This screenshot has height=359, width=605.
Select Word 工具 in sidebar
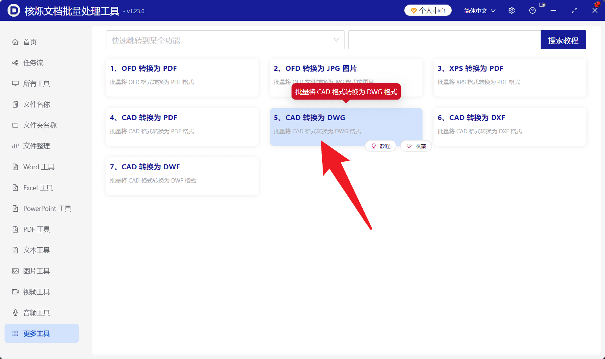tap(42, 167)
